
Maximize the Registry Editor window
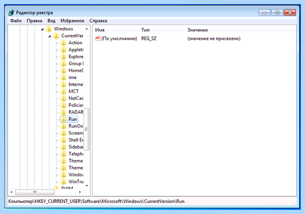(x=277, y=13)
